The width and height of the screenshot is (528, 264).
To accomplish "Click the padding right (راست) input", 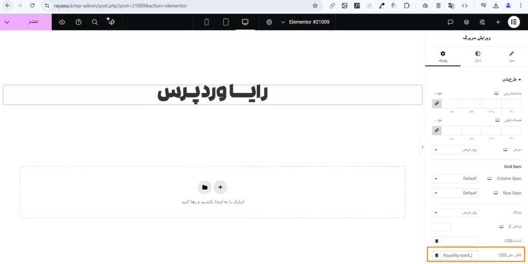I will click(x=491, y=130).
